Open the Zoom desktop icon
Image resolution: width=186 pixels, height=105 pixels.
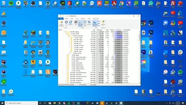165,24
